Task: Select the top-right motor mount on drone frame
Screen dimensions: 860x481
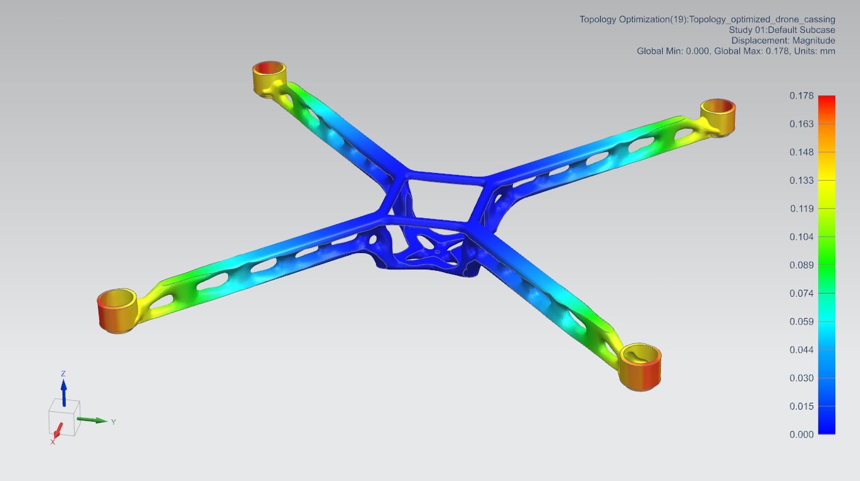Action: (x=718, y=116)
